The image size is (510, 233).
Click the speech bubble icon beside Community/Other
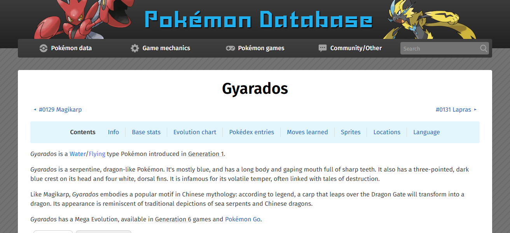(x=323, y=48)
